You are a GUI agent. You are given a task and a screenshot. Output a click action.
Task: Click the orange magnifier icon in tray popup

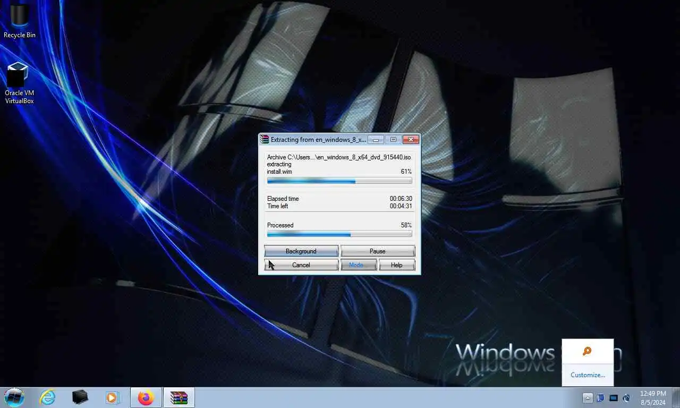(587, 351)
